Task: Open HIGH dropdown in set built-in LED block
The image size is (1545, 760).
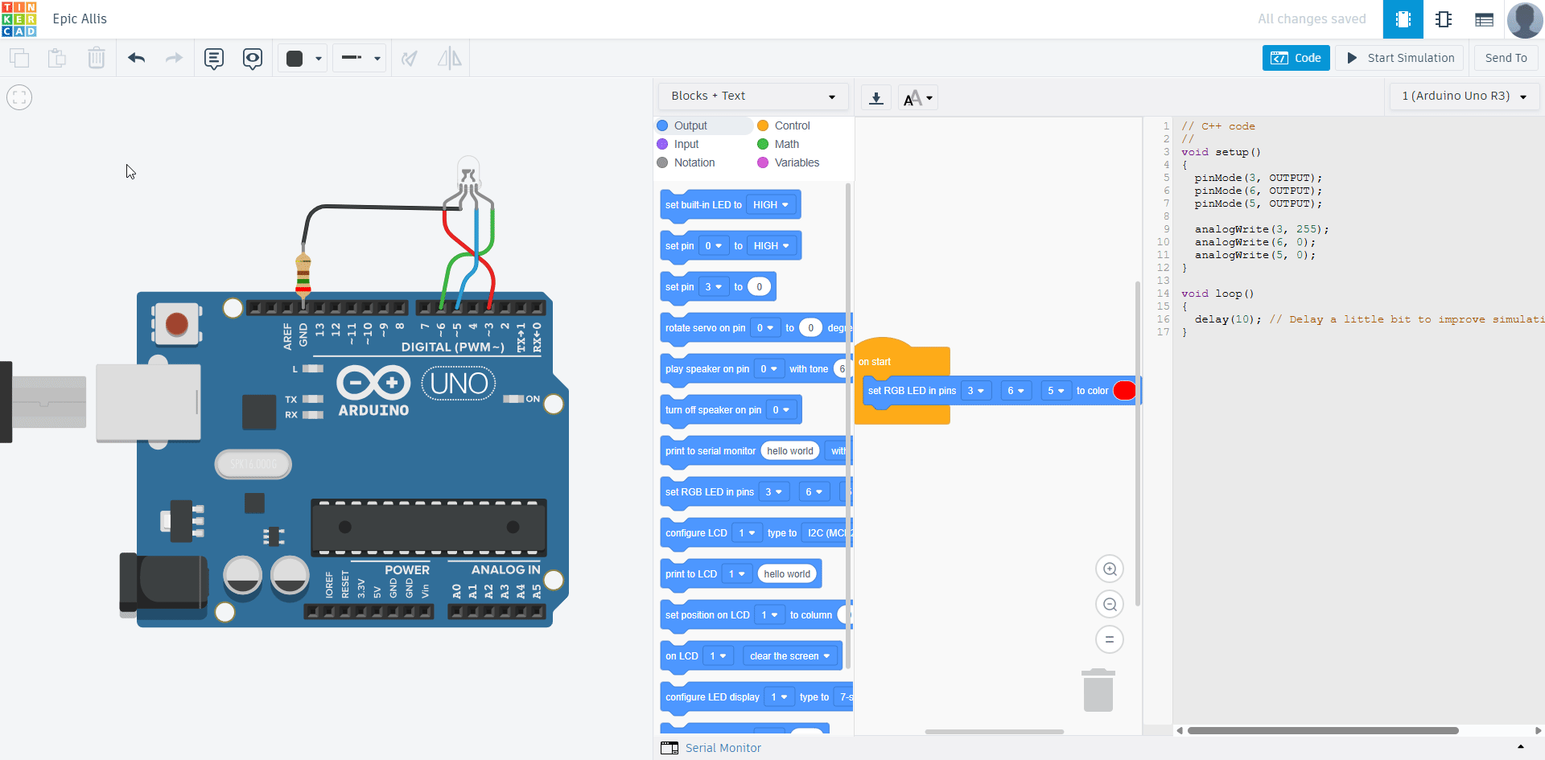Action: 771,205
